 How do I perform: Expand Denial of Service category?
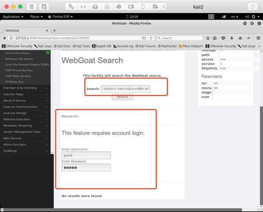[25, 101]
